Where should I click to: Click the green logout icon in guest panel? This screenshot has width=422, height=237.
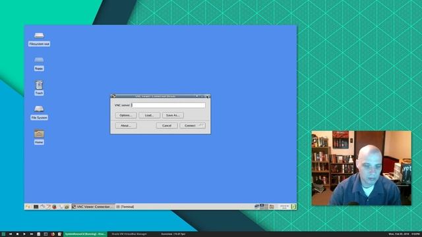(x=293, y=206)
